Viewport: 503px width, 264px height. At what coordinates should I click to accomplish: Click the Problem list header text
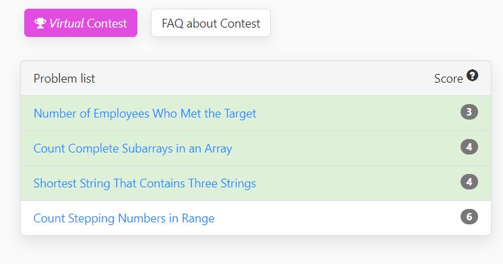pyautogui.click(x=64, y=79)
